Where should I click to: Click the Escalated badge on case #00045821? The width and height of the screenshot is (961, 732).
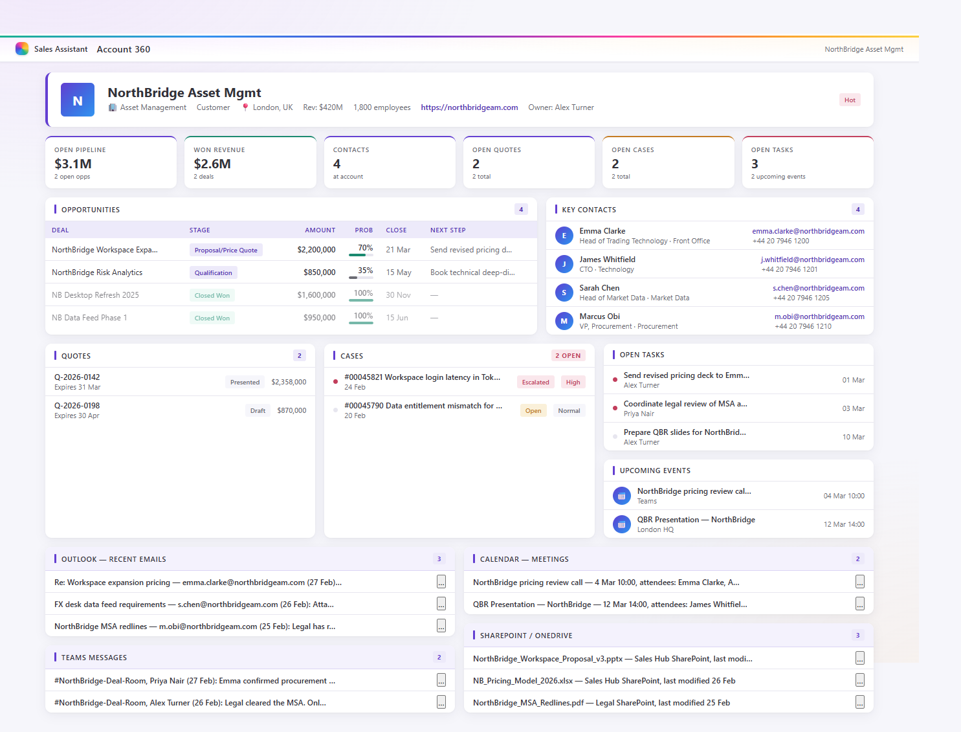[x=536, y=382]
